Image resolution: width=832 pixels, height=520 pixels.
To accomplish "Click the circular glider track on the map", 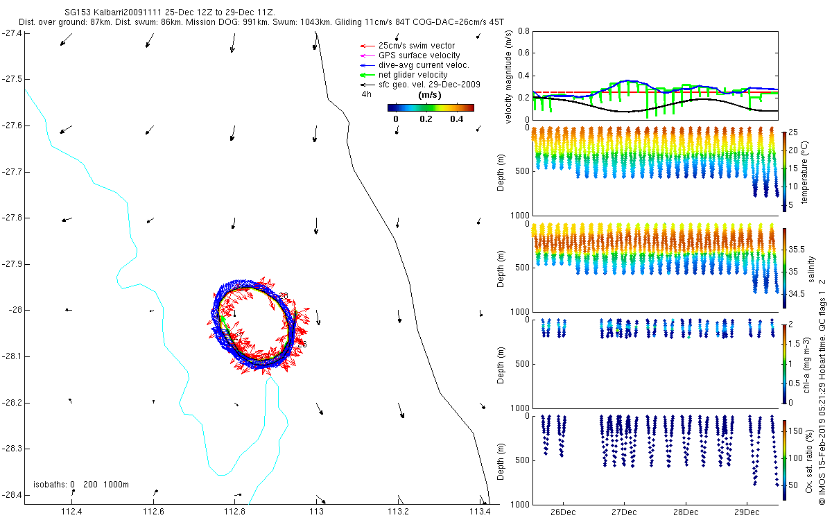I will [x=254, y=324].
